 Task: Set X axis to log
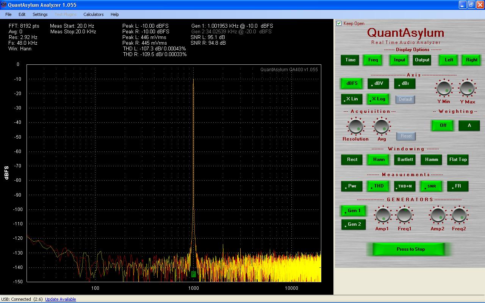pyautogui.click(x=378, y=99)
